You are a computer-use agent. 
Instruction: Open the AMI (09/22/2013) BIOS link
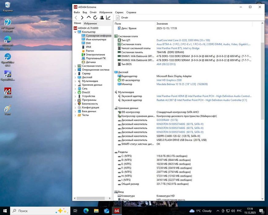click(166, 64)
